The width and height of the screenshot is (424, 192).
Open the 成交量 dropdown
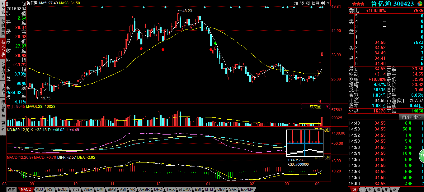tap(315, 107)
